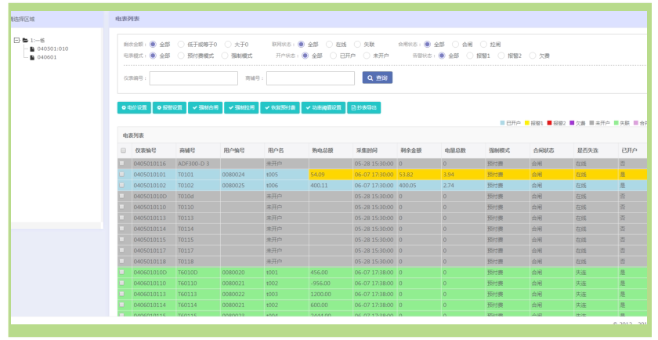The width and height of the screenshot is (658, 340).
Task: Open 报警设置 gear button
Action: point(169,108)
